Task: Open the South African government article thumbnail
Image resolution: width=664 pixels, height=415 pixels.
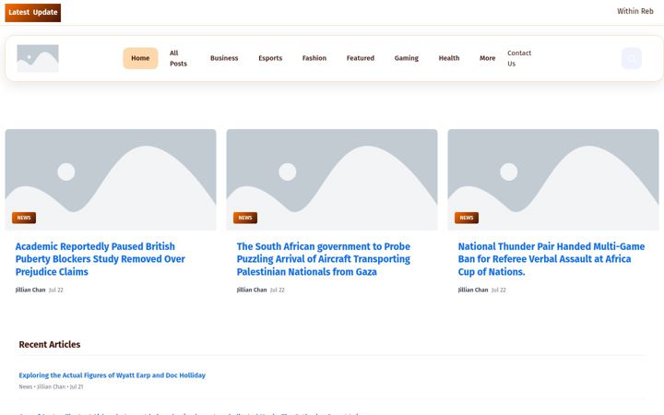Action: (332, 180)
